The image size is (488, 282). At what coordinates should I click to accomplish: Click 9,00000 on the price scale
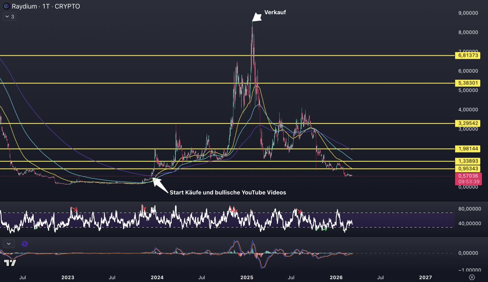coord(468,13)
